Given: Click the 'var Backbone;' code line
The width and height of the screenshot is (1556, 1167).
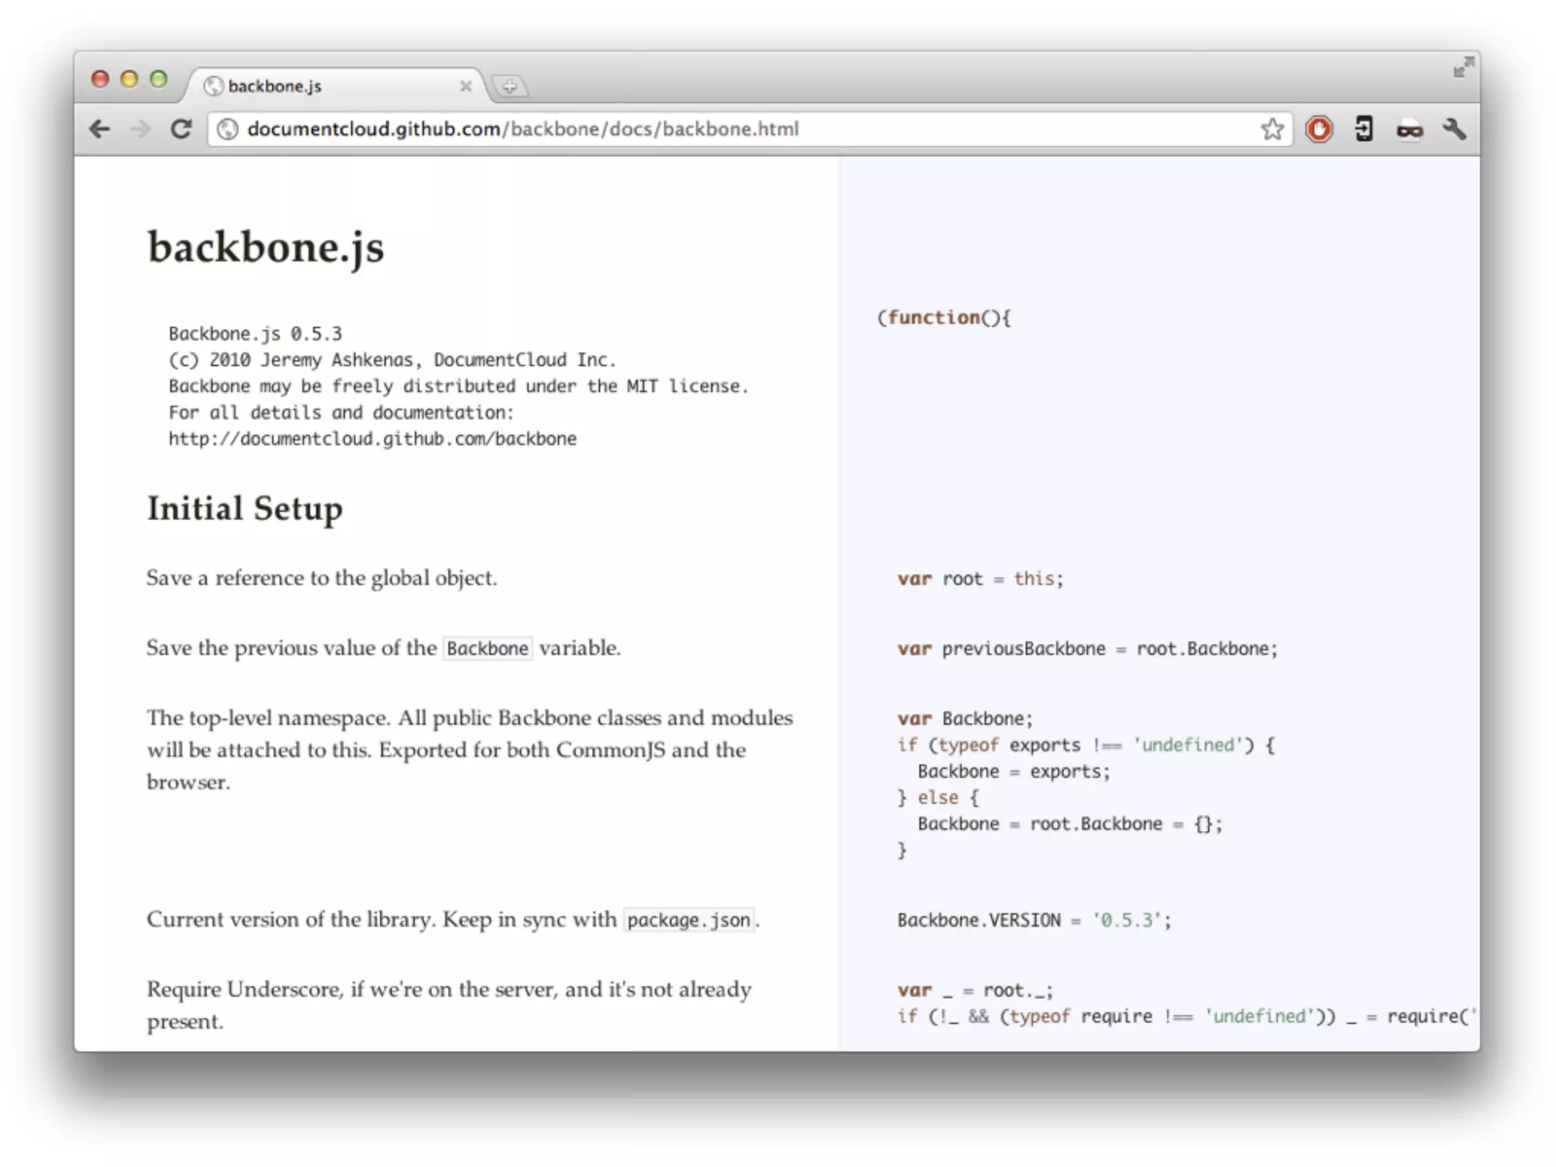Looking at the screenshot, I should click(x=966, y=719).
